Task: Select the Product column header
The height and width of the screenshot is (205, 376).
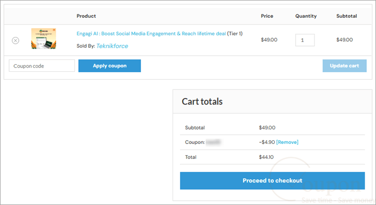Action: (86, 16)
